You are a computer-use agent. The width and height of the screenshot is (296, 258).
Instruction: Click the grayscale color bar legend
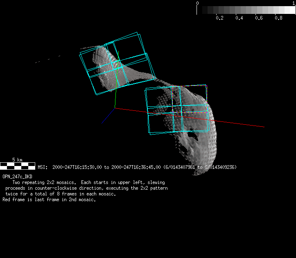246,10
